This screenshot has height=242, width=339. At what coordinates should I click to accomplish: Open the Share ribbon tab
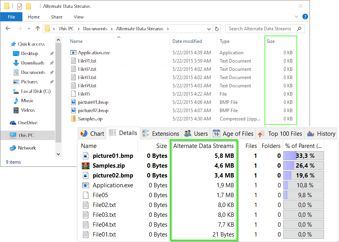(x=56, y=17)
